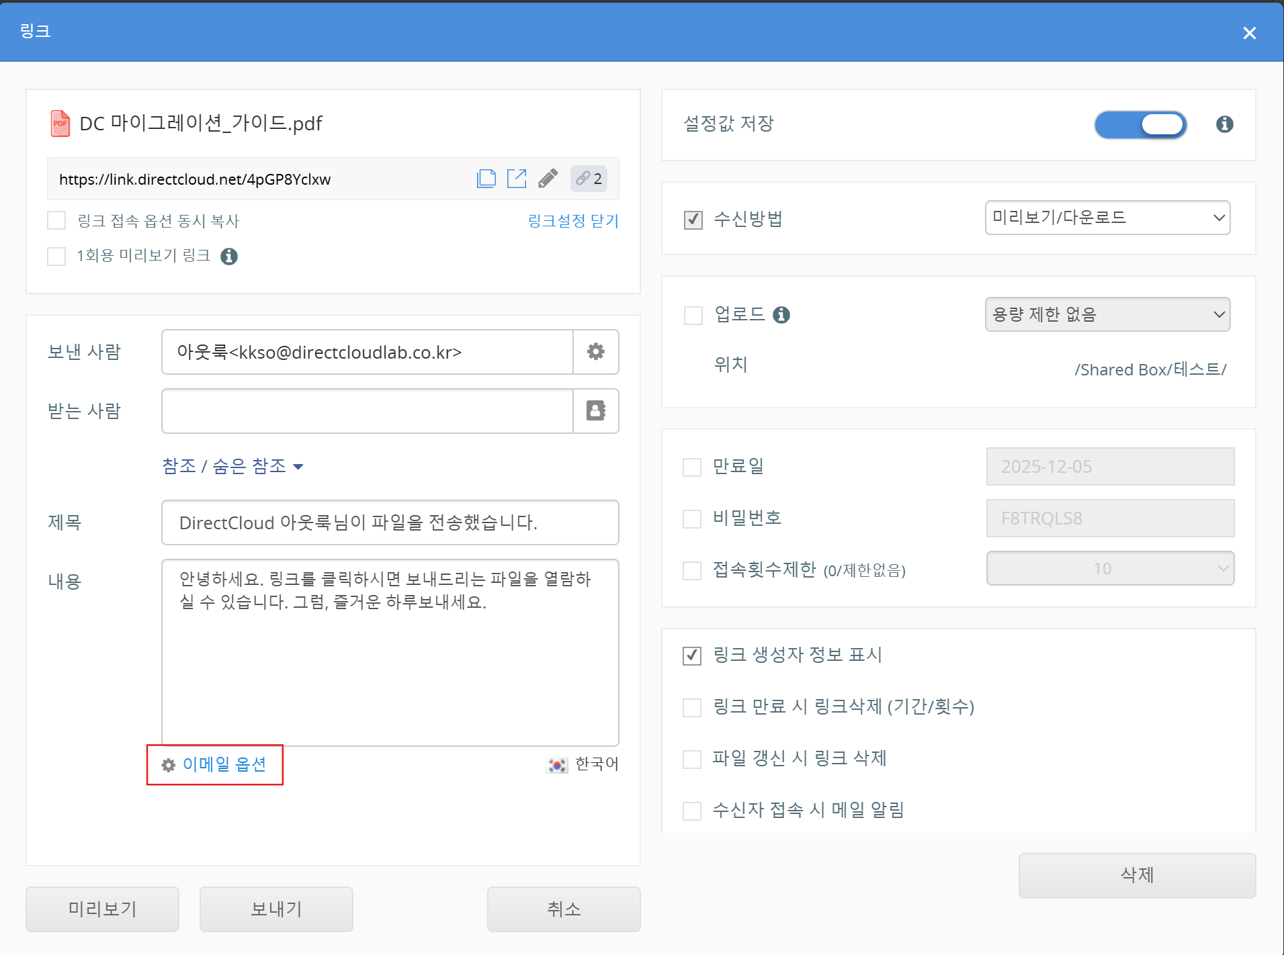Image resolution: width=1284 pixels, height=955 pixels.
Task: Open the 미리보기/다운로드 receive method dropdown
Action: [x=1107, y=218]
